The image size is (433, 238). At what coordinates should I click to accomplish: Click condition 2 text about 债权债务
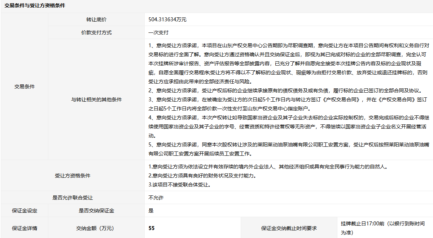[285, 91]
